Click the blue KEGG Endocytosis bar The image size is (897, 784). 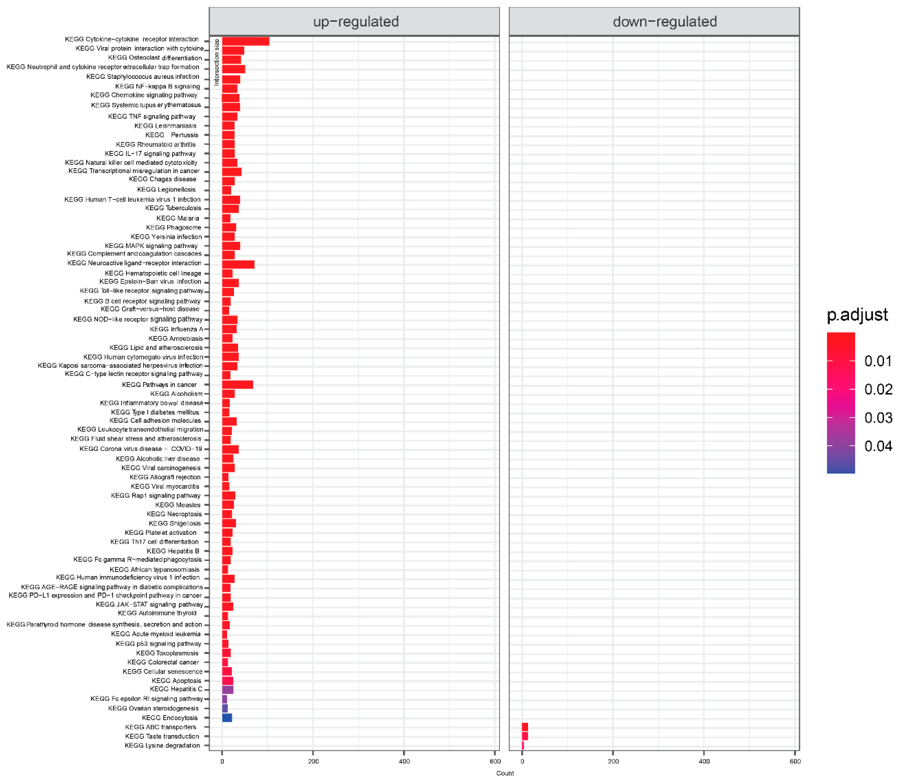[x=227, y=718]
